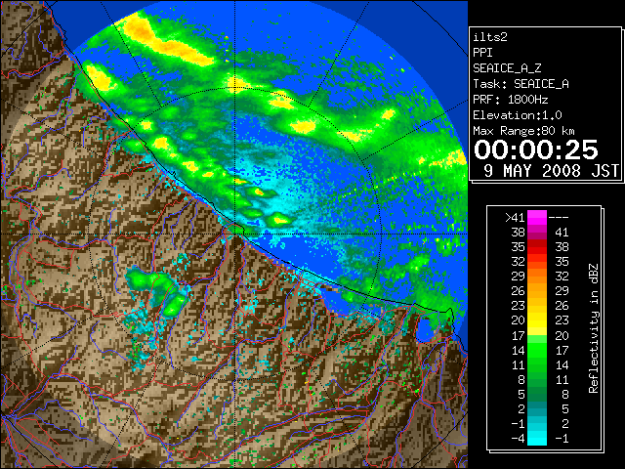Click the "Elevation:1.0" line

pos(517,115)
